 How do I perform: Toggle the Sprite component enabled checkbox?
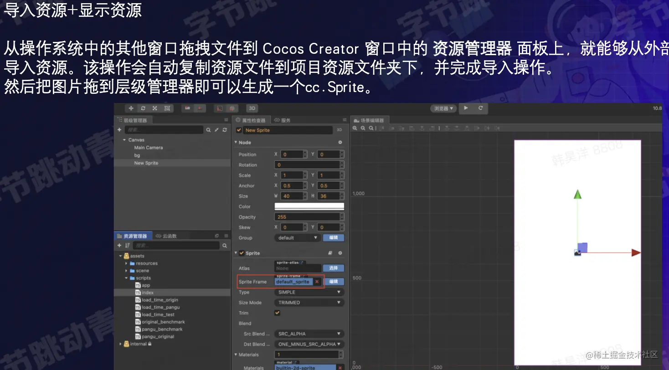(x=242, y=253)
